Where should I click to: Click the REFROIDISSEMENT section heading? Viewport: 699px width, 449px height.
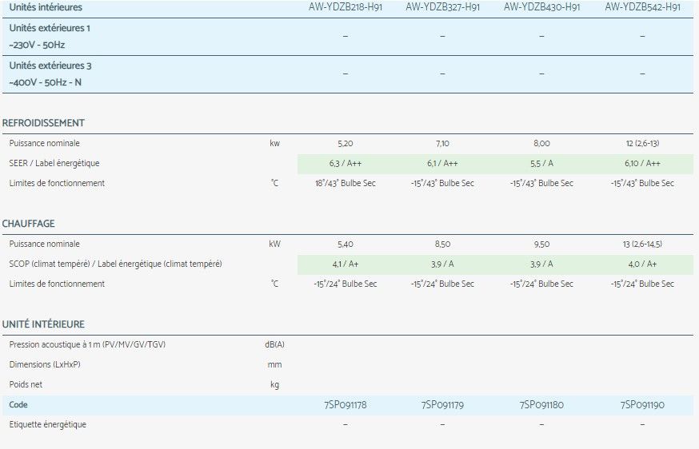pyautogui.click(x=43, y=123)
